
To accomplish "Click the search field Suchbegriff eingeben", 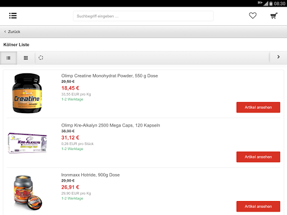I will [143, 16].
